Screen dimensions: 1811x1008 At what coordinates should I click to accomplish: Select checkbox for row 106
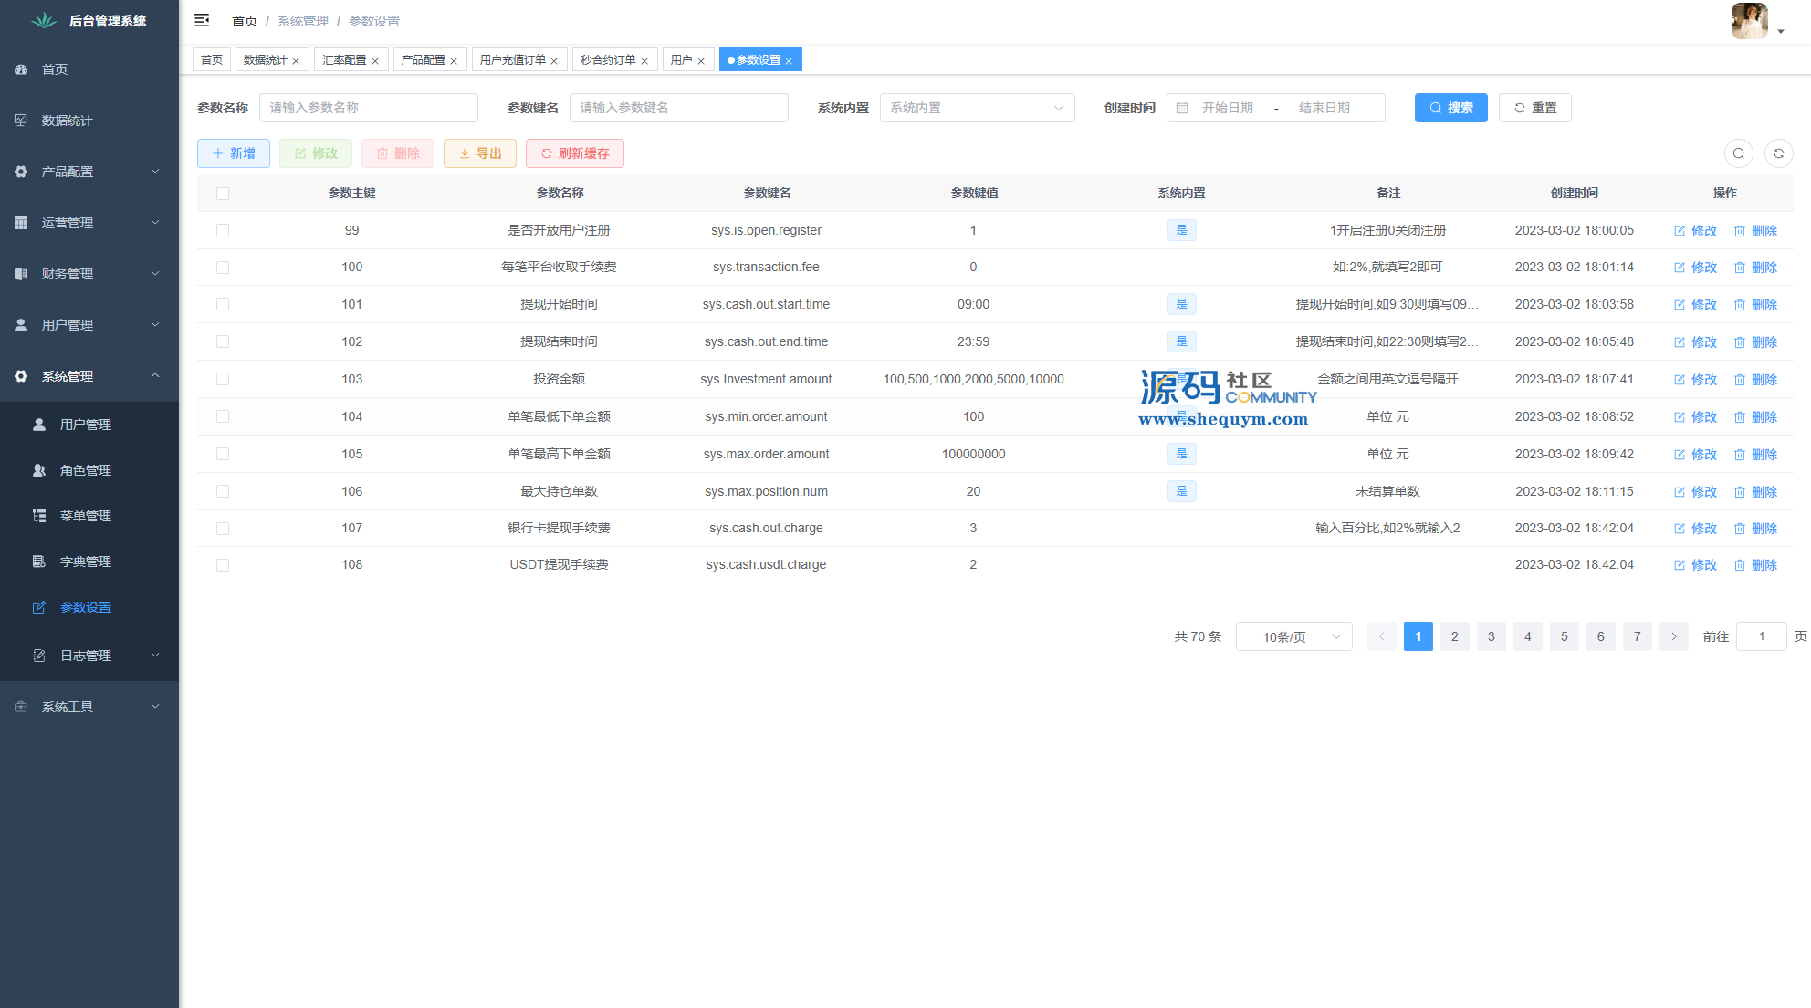click(223, 491)
